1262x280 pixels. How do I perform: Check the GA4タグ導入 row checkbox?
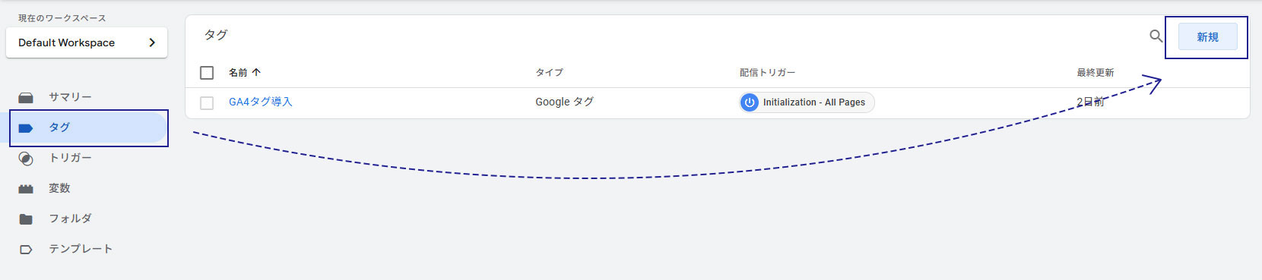point(207,102)
